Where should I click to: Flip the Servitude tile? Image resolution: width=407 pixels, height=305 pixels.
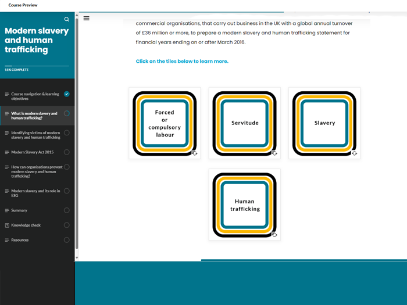pos(245,123)
